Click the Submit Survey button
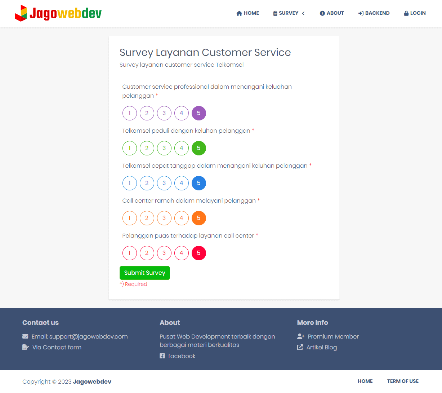Image resolution: width=442 pixels, height=393 pixels. click(x=145, y=273)
